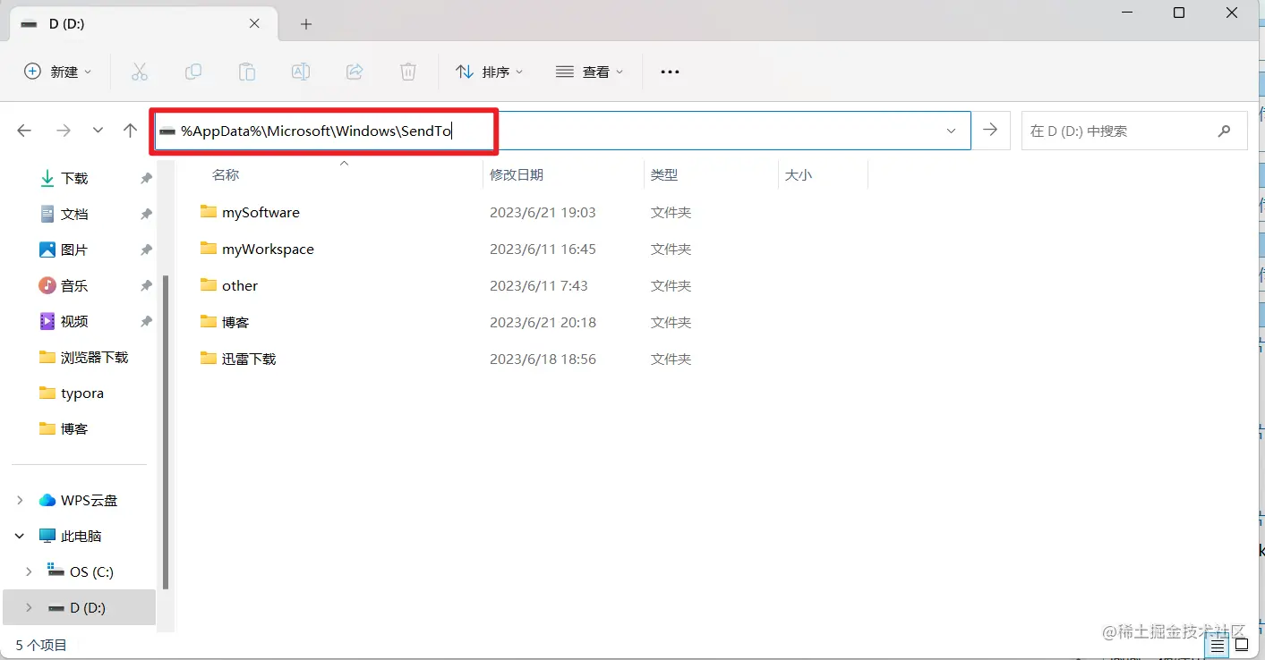Select WPS云盘 in navigation pane
Image resolution: width=1265 pixels, height=660 pixels.
click(x=78, y=501)
